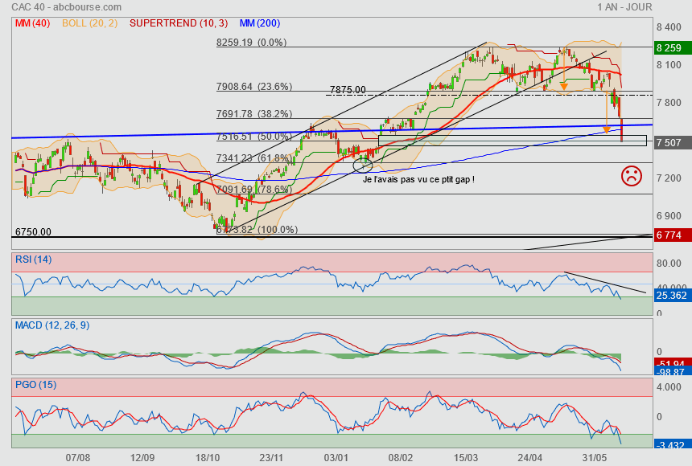Click the 6 900 price axis label

click(669, 216)
